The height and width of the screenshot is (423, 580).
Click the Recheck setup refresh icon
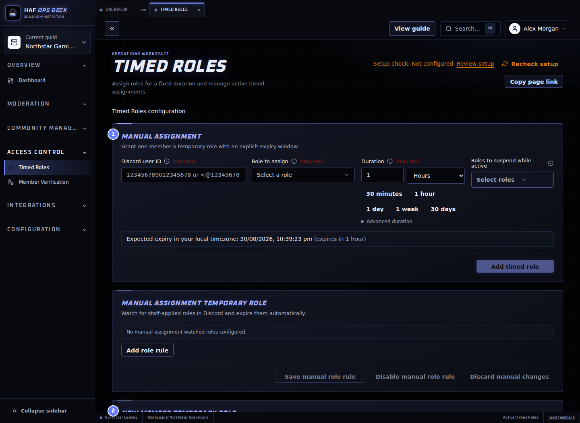tap(505, 64)
